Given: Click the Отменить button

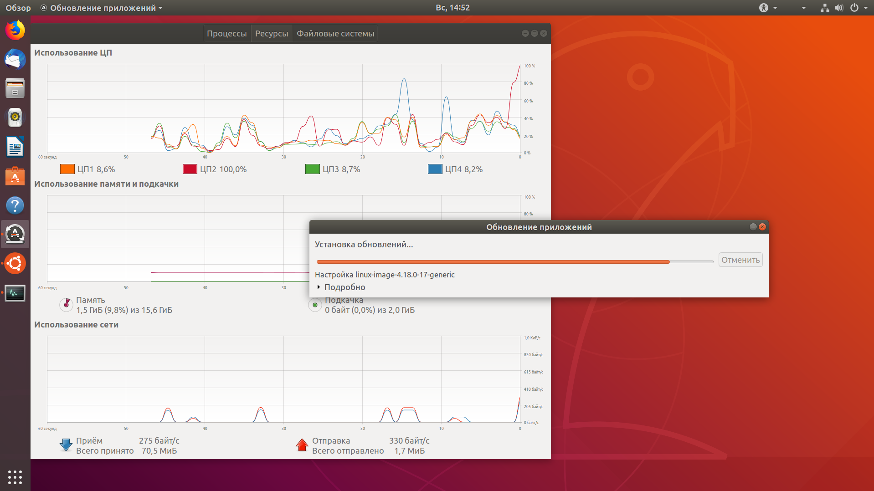Looking at the screenshot, I should [740, 260].
